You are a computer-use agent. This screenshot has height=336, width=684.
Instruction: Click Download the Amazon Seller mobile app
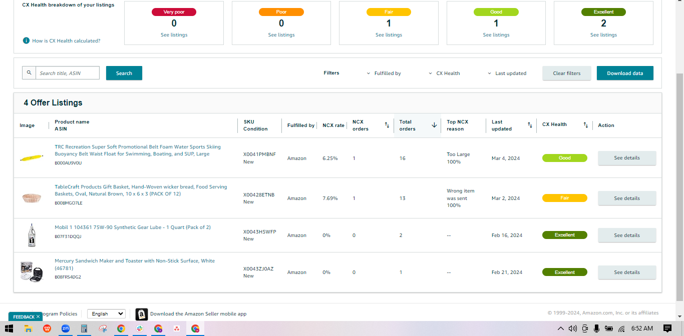[x=198, y=314]
